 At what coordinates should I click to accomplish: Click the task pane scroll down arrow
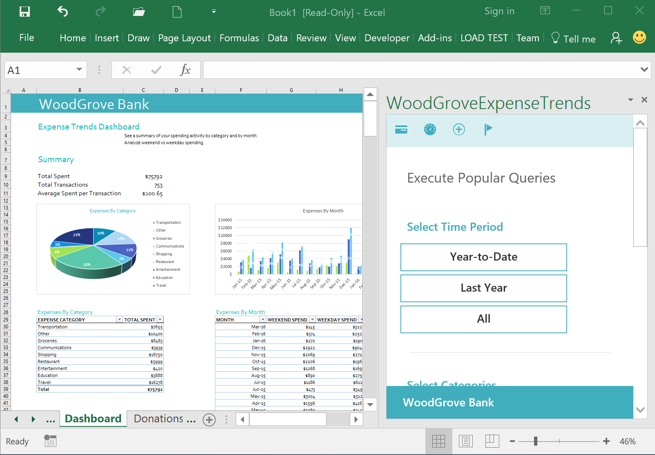pyautogui.click(x=640, y=410)
